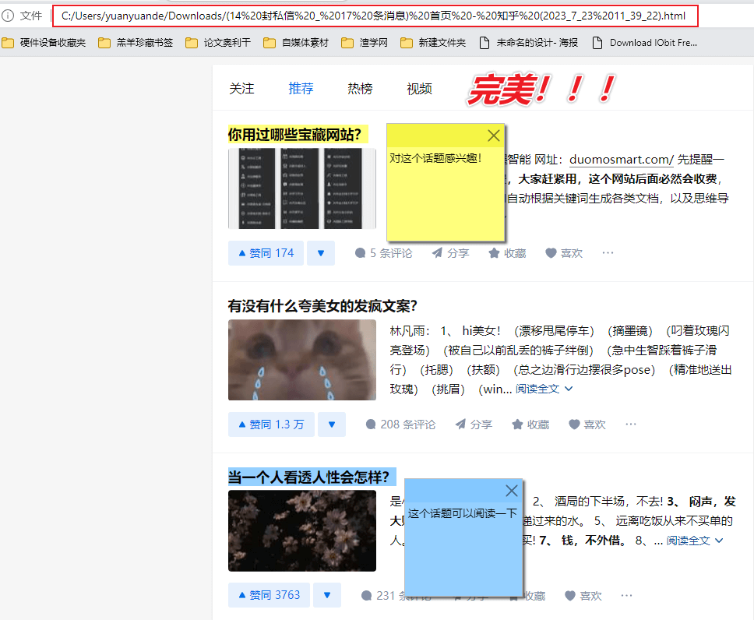This screenshot has width=754, height=620.
Task: Click the page info icon in the address bar
Action: pyautogui.click(x=8, y=16)
